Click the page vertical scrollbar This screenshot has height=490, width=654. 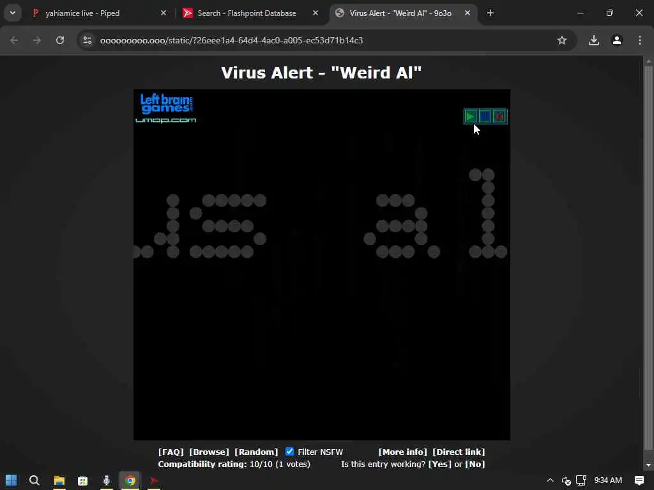coord(648,258)
